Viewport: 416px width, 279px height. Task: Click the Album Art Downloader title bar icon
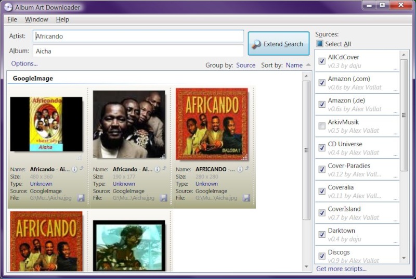pos(8,7)
